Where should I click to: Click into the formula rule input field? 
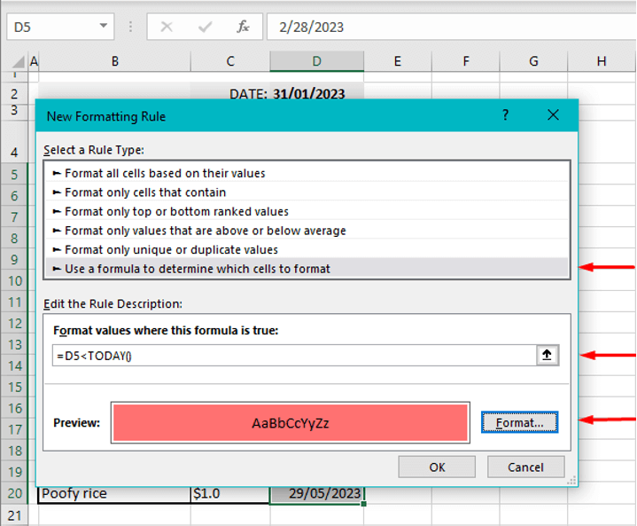(292, 356)
